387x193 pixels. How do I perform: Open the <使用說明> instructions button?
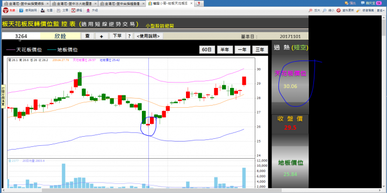point(148,36)
